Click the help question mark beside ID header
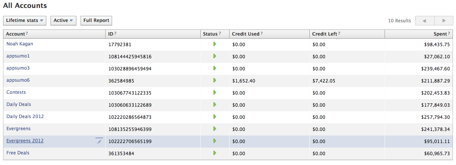Screen dimensions: 456x165 click(115, 34)
